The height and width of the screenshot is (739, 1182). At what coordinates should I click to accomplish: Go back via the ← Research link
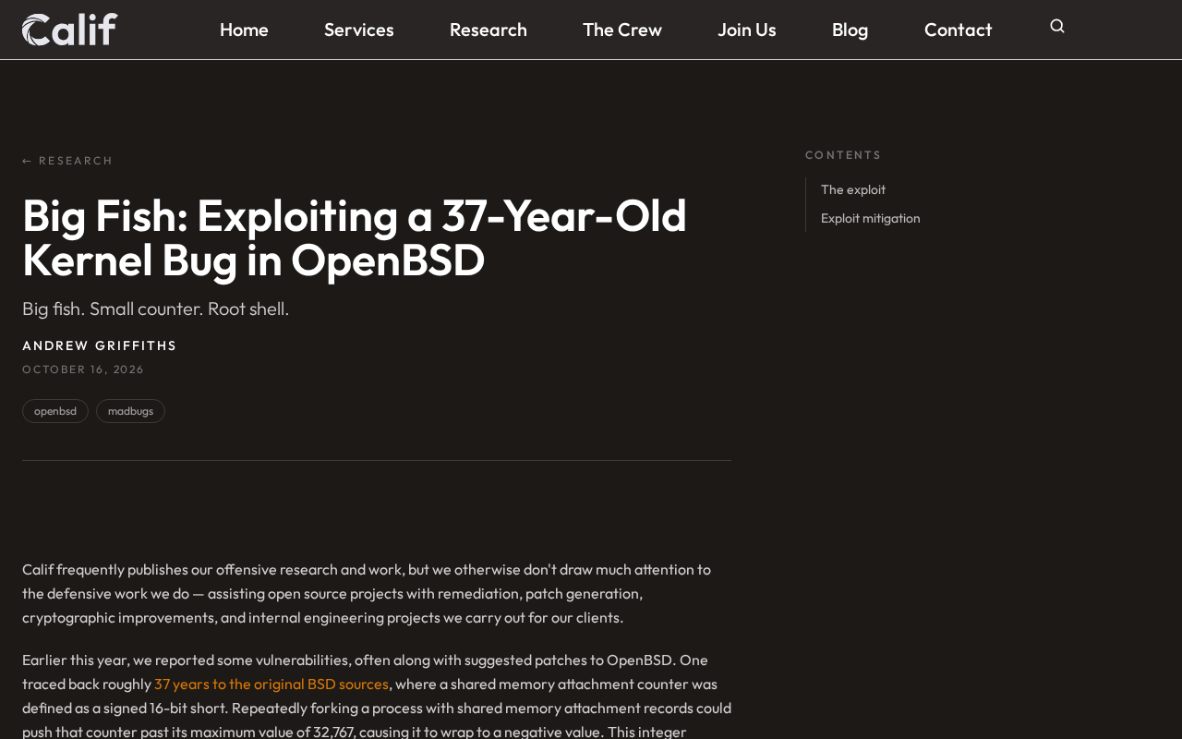(x=67, y=161)
